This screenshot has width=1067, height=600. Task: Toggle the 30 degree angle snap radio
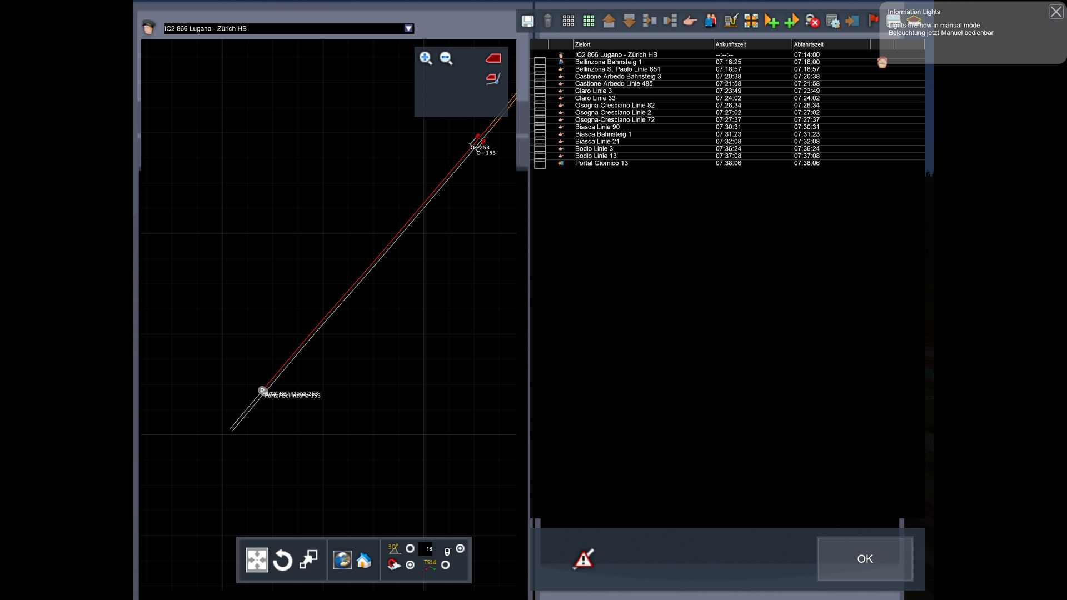click(x=410, y=549)
